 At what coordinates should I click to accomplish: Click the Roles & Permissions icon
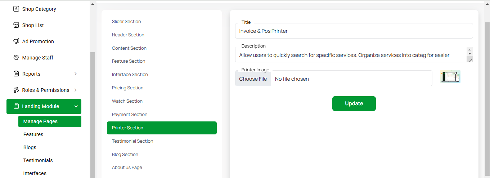coord(16,90)
